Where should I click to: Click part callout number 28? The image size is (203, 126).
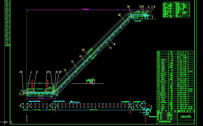pyautogui.click(x=119, y=15)
